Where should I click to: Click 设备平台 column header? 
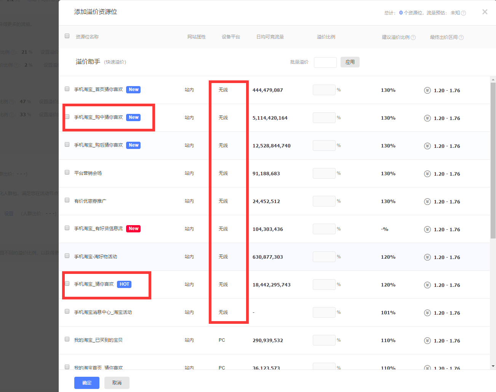pos(231,37)
